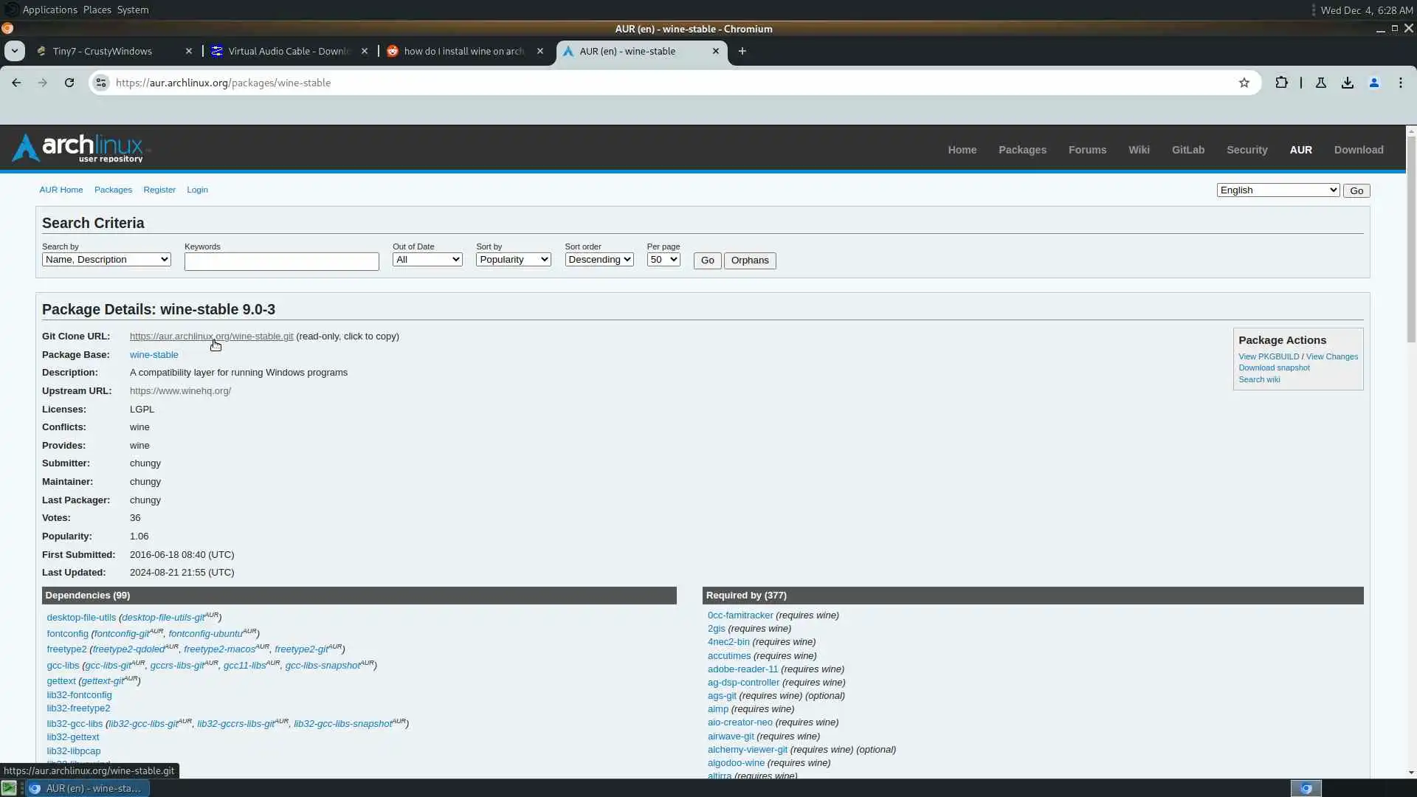Bookmark this page with the star icon
This screenshot has height=797, width=1417.
point(1244,83)
